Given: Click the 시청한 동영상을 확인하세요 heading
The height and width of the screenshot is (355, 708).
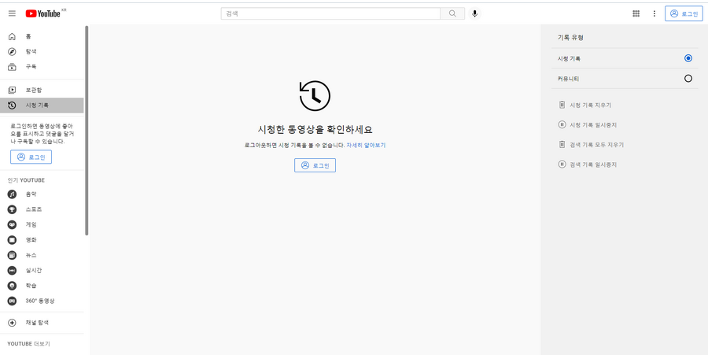Looking at the screenshot, I should (315, 130).
